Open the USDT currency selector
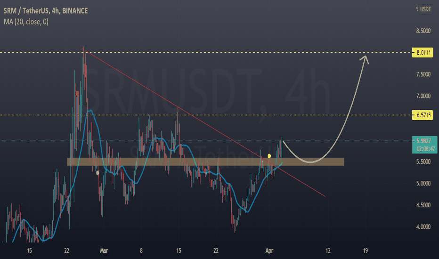Image resolution: width=439 pixels, height=259 pixels. click(425, 9)
